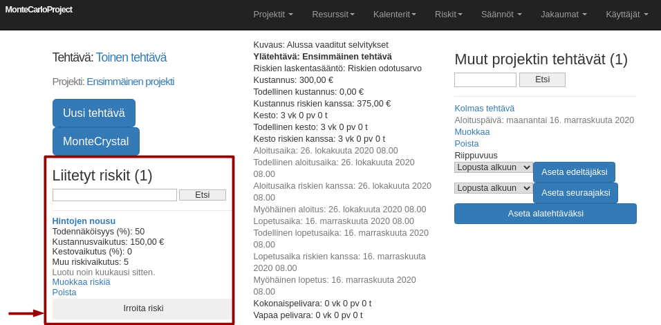The width and height of the screenshot is (661, 325).
Task: Open the Toinen tehtävä task link
Action: [x=131, y=57]
